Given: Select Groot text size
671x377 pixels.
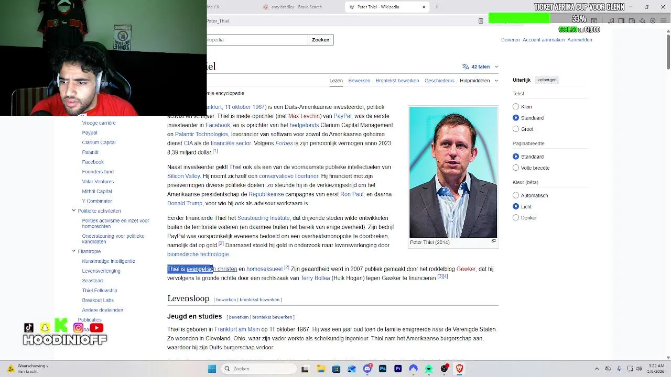Looking at the screenshot, I should point(516,129).
